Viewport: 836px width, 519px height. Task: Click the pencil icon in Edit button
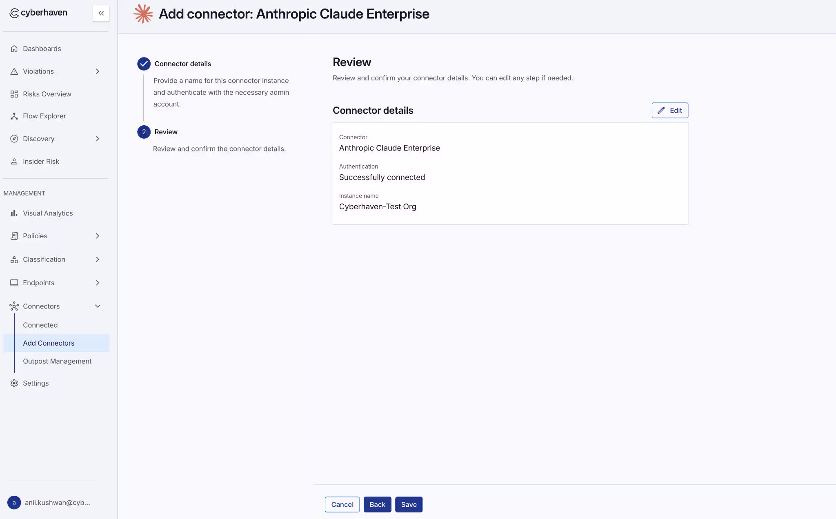point(661,111)
